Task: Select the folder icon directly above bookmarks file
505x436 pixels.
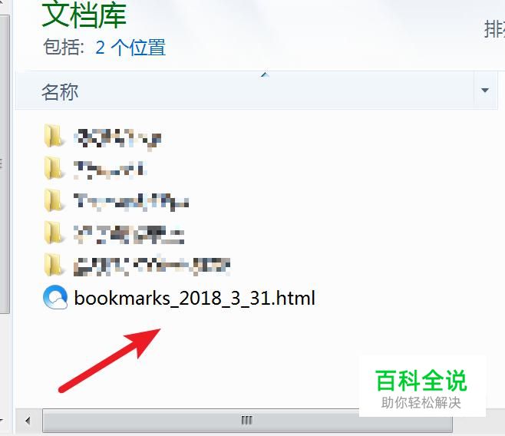Action: [x=54, y=265]
